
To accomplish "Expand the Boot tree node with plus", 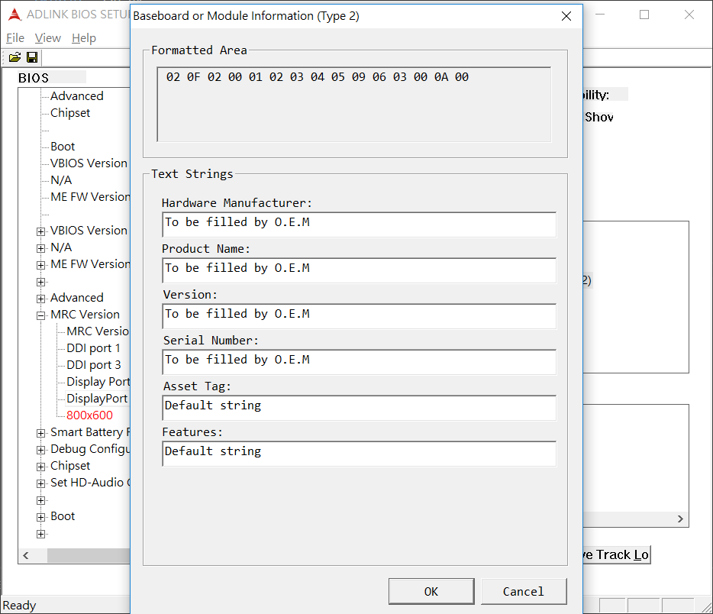I will 41,518.
